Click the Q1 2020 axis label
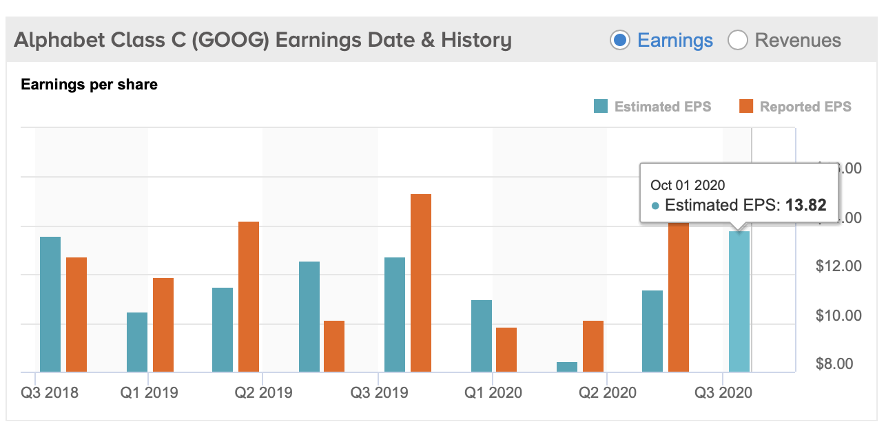Viewport: 886px width, 435px height. pyautogui.click(x=493, y=393)
